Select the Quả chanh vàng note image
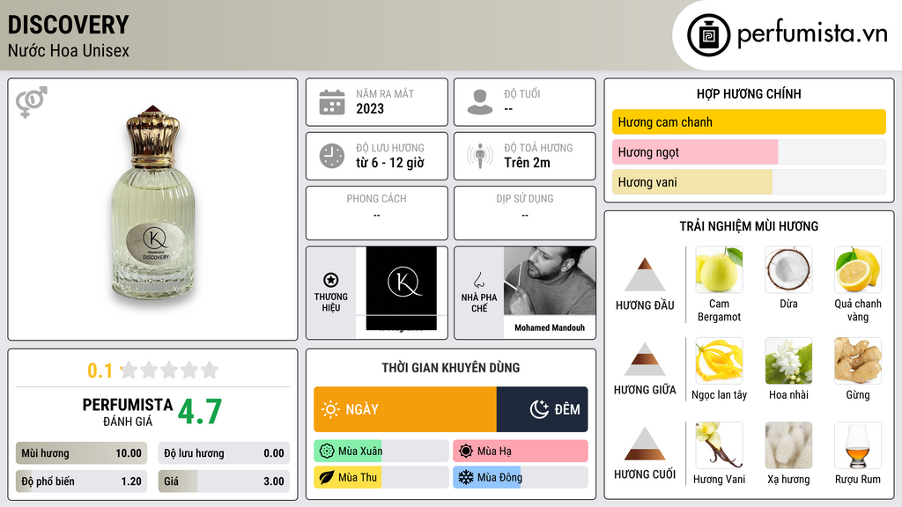The image size is (902, 507). (x=858, y=269)
